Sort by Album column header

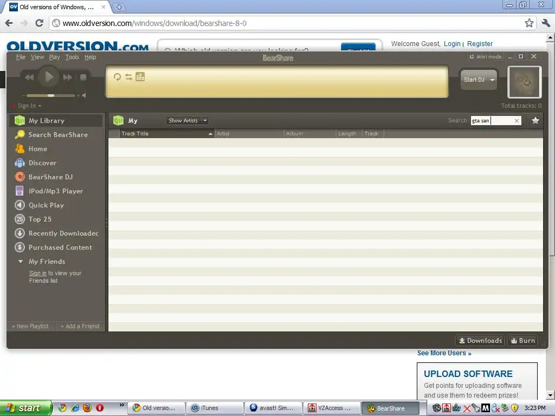coord(309,134)
